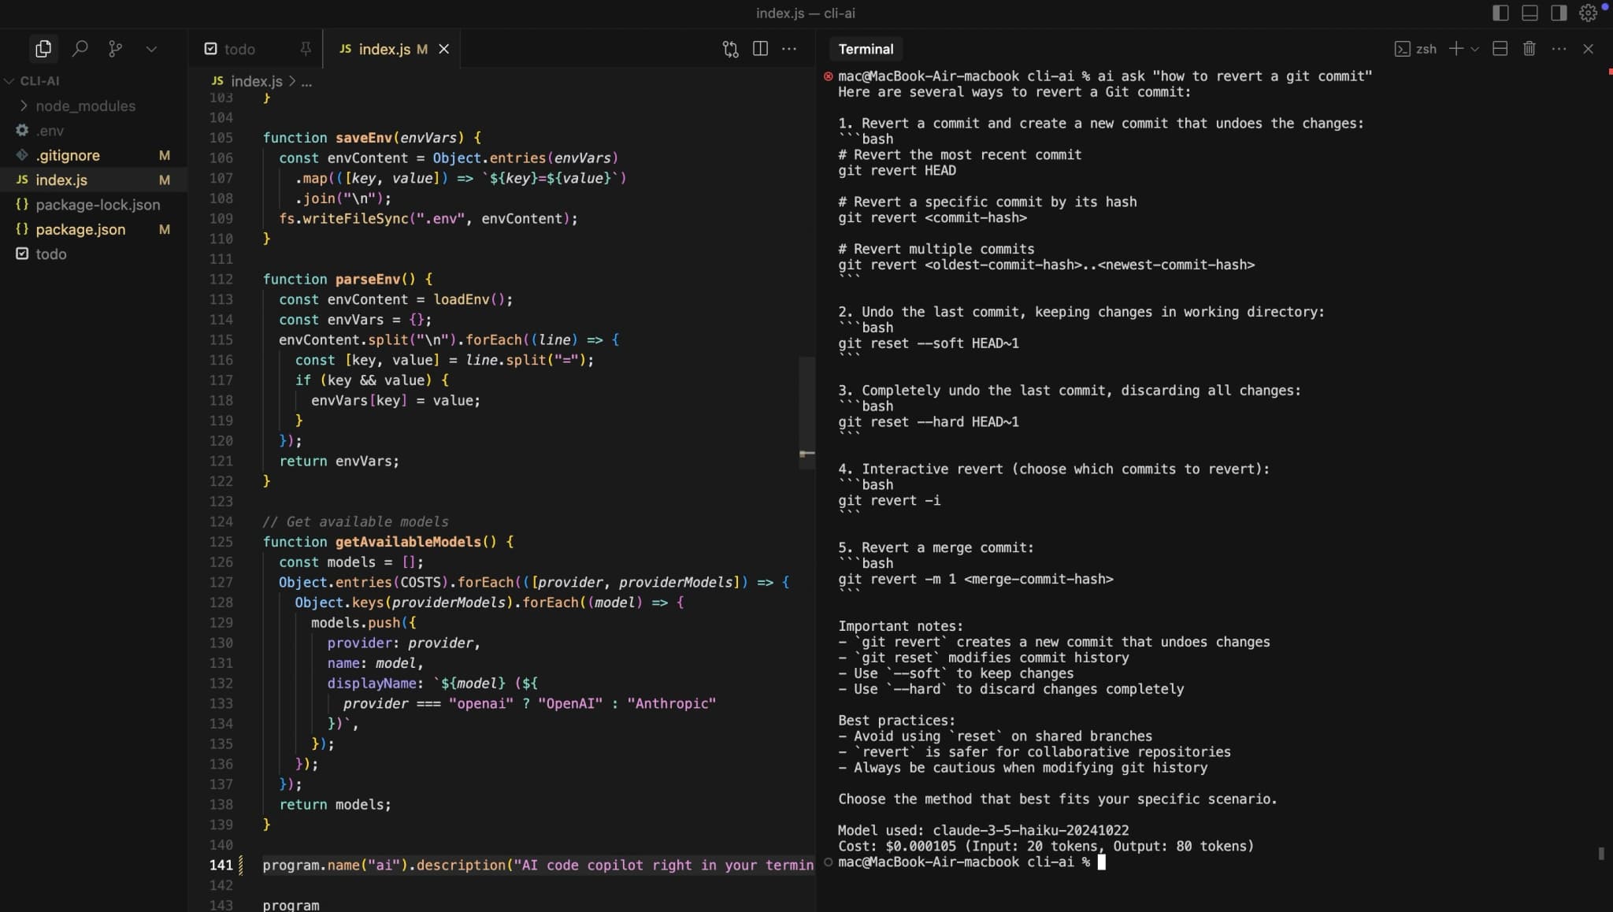The image size is (1613, 912).
Task: Open the Search magnifier icon
Action: [x=80, y=49]
